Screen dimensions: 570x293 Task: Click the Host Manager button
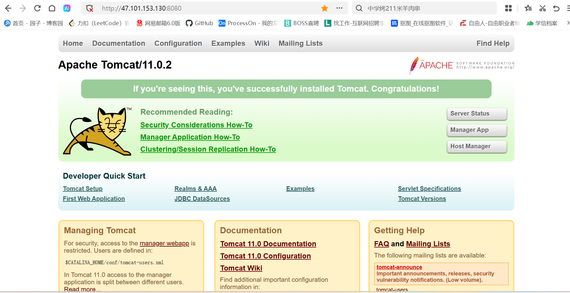pyautogui.click(x=477, y=146)
